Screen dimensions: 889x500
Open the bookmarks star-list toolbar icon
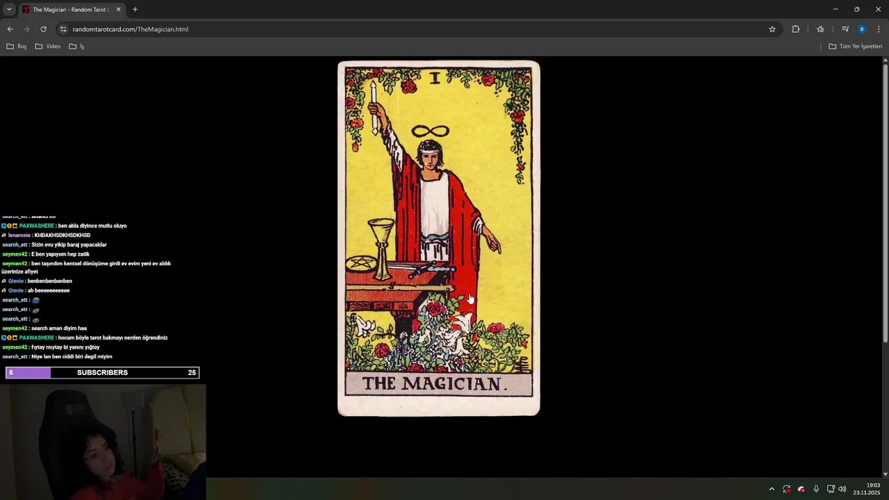click(x=820, y=29)
